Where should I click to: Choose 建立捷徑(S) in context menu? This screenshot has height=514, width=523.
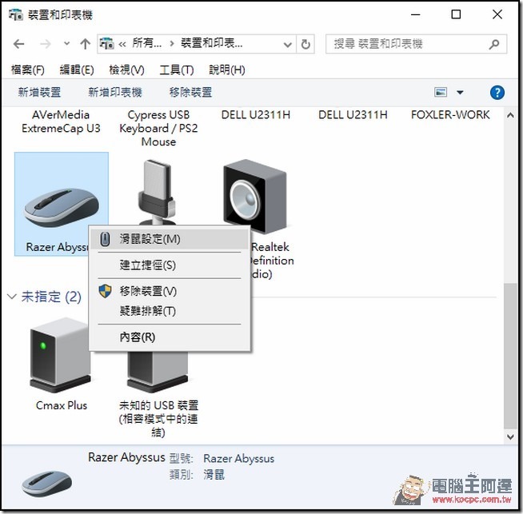[x=170, y=265]
